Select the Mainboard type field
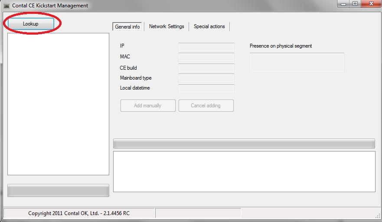The image size is (382, 222). (x=206, y=78)
